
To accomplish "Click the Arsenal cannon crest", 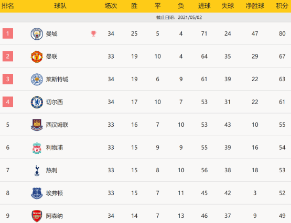I will 37,216.
